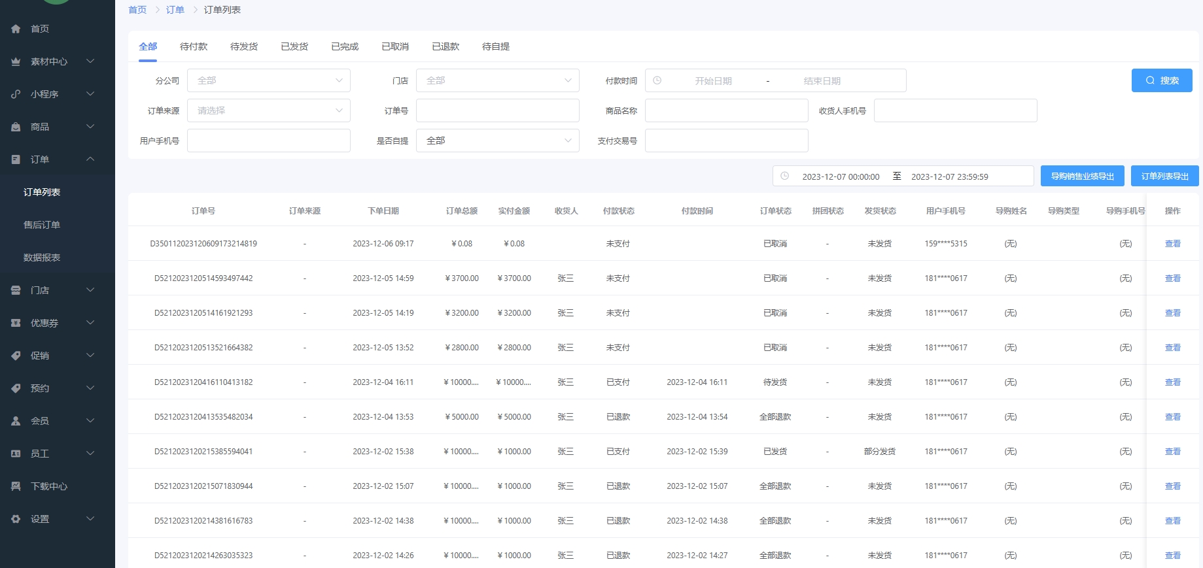Click phone number 159****5315
The width and height of the screenshot is (1203, 568).
946,244
